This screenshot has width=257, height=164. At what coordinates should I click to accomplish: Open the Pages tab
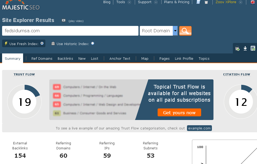164,58
